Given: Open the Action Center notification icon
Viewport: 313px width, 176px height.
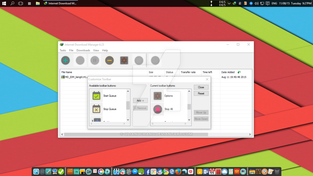Looking at the screenshot, I should (268, 3).
